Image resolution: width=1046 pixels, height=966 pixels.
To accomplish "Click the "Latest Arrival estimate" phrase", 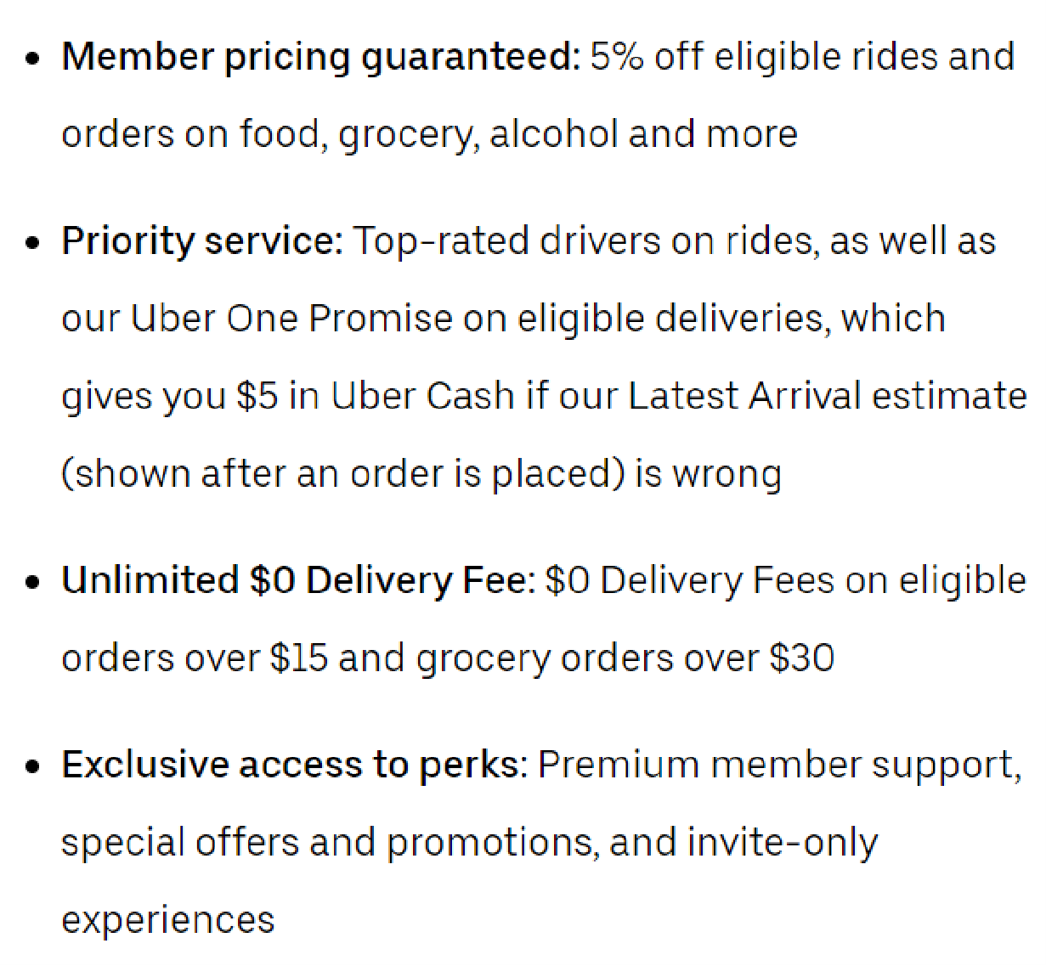I will pos(827,397).
